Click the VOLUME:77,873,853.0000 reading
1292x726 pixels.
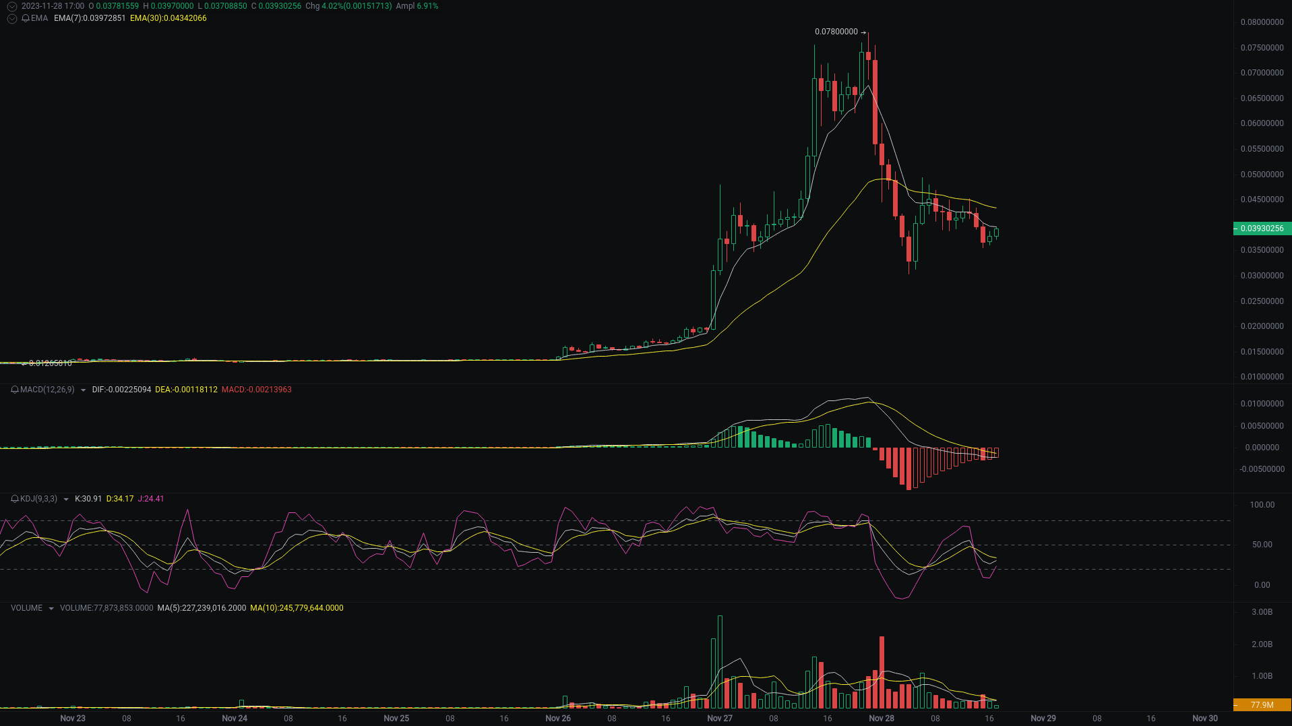(106, 608)
